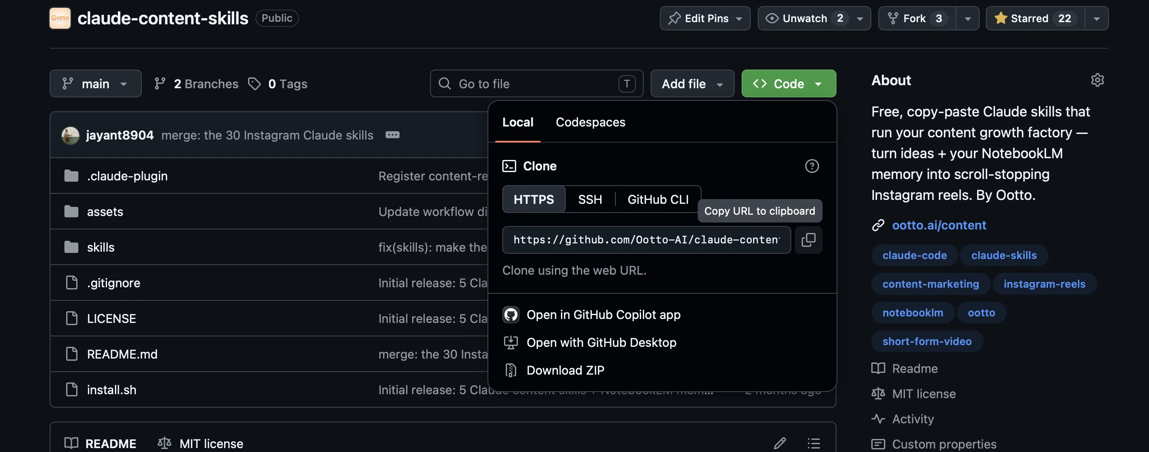This screenshot has height=452, width=1149.
Task: View the 2 Branches list
Action: (x=196, y=84)
